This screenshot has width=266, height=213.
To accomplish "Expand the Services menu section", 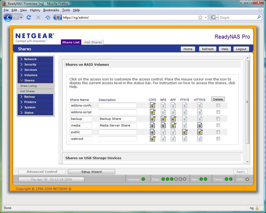I will click(x=35, y=70).
